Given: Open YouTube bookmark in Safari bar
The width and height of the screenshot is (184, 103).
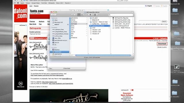Looking at the screenshot, I should 44,3.
